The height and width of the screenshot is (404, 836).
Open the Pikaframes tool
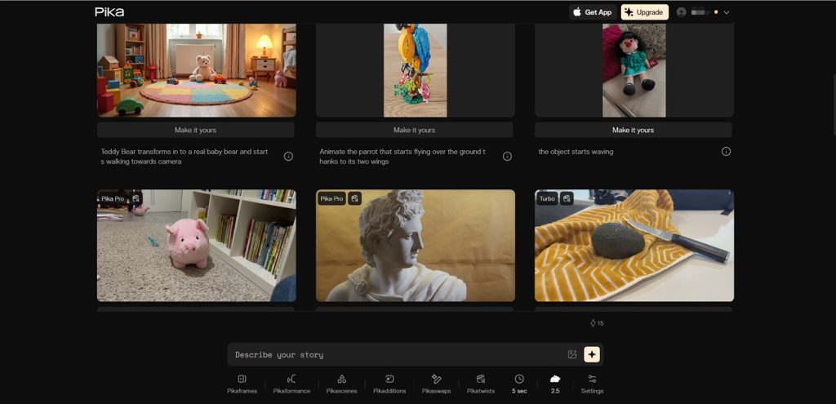(242, 383)
